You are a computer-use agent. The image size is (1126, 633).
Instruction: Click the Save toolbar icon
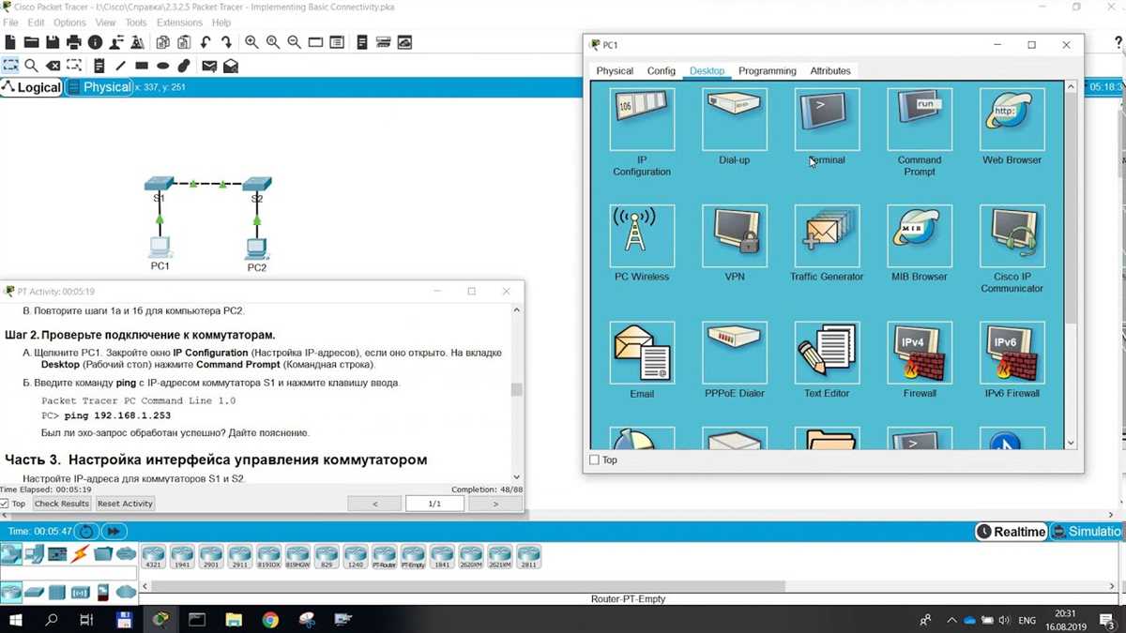[x=53, y=42]
